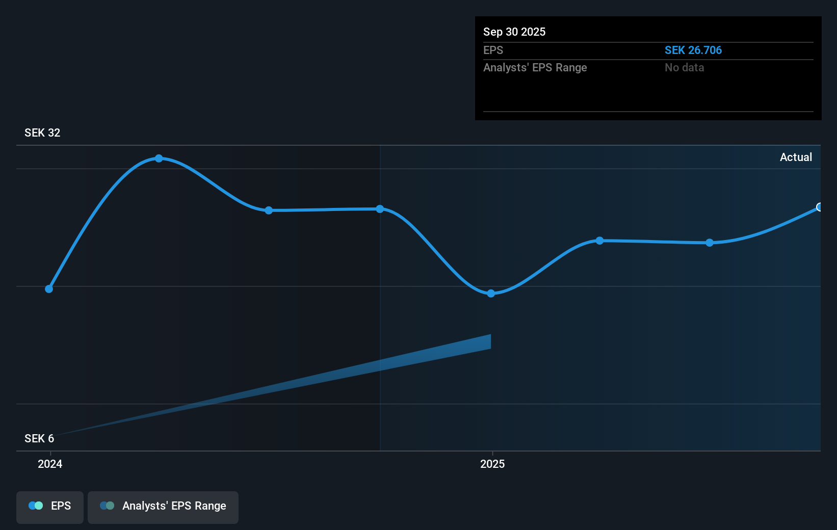Click the SEK 32 axis label
The width and height of the screenshot is (837, 530).
42,132
